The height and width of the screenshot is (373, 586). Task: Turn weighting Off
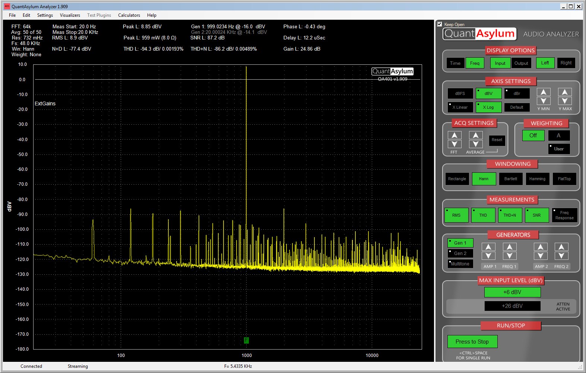click(533, 136)
